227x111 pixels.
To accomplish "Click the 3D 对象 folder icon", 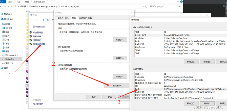I will [4, 28].
